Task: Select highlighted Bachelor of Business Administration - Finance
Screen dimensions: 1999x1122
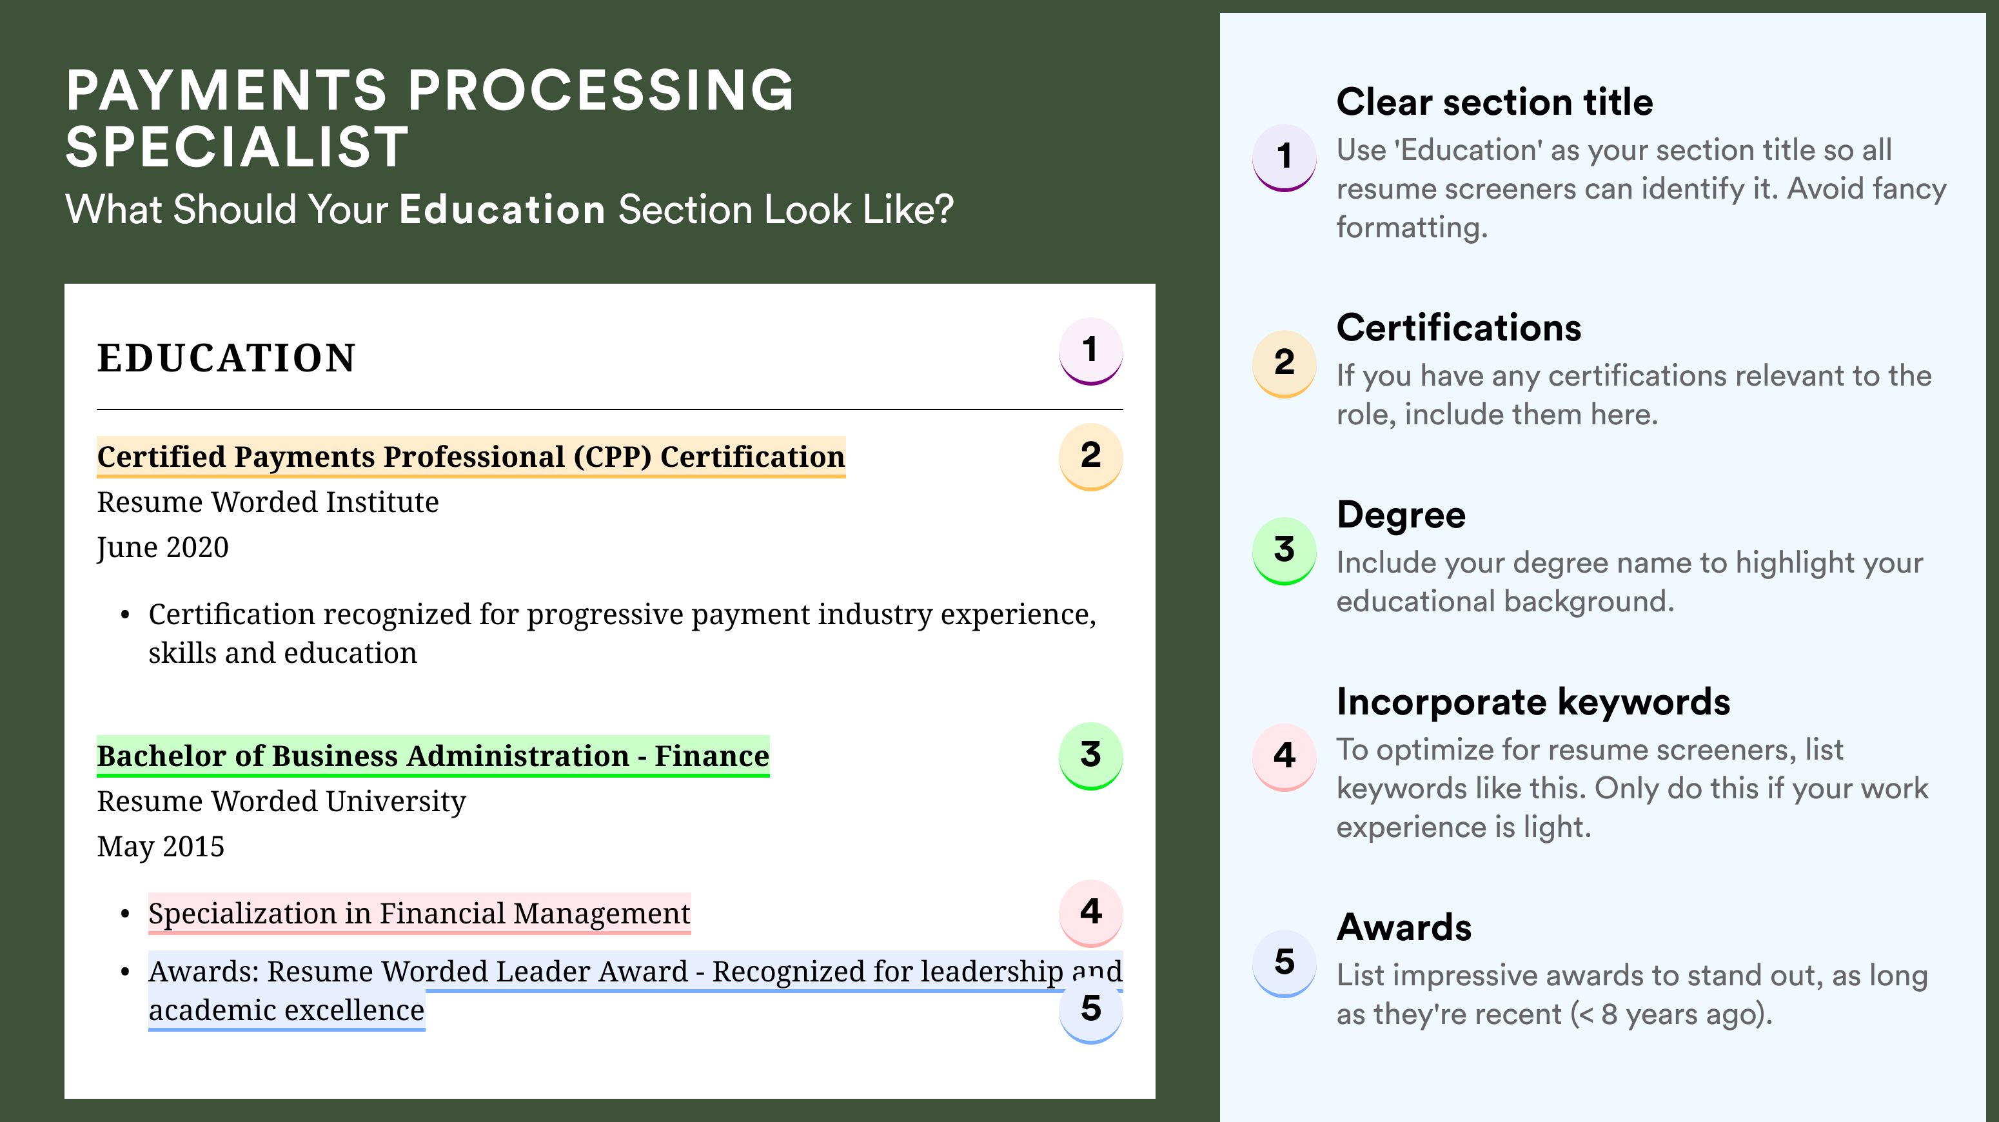Action: coord(433,756)
